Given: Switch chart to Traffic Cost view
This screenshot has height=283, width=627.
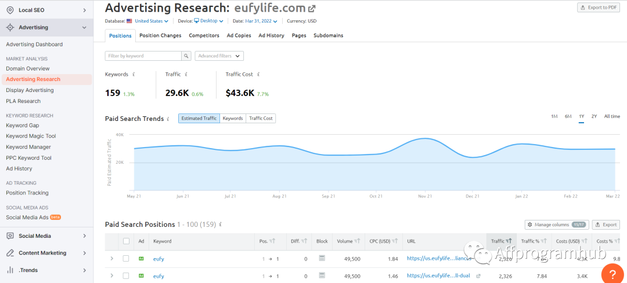Looking at the screenshot, I should tap(261, 119).
